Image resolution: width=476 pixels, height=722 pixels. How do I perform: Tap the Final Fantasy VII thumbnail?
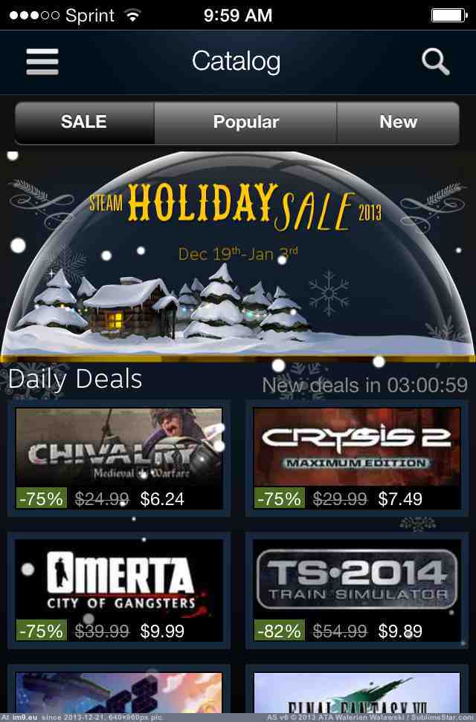point(357,693)
